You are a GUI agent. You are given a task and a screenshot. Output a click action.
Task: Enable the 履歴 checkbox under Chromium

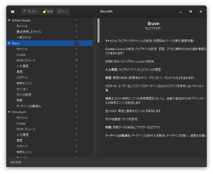[x=76, y=141]
